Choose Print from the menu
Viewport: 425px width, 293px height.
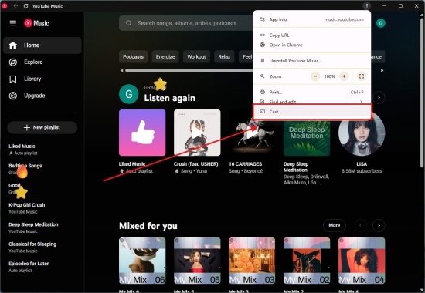coord(311,92)
